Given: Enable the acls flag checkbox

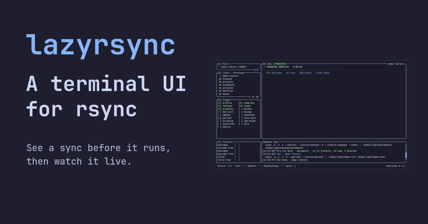Looking at the screenshot, I should tap(241, 124).
